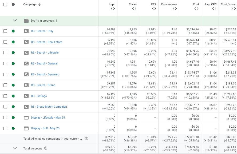Click the display icon for Display - Golf - May 25
Screen dimensions: 237x154
pos(26,128)
